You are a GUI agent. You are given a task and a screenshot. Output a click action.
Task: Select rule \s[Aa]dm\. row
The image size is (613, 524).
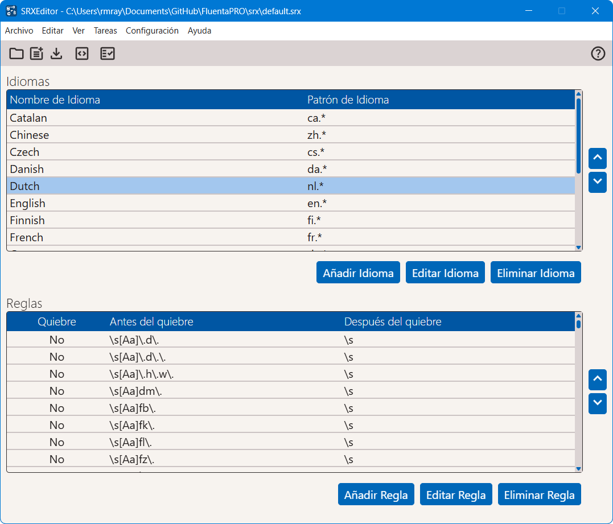point(291,391)
